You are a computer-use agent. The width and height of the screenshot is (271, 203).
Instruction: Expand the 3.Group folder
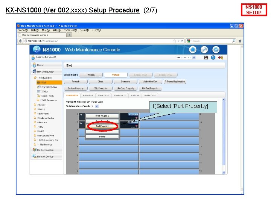(x=35, y=109)
